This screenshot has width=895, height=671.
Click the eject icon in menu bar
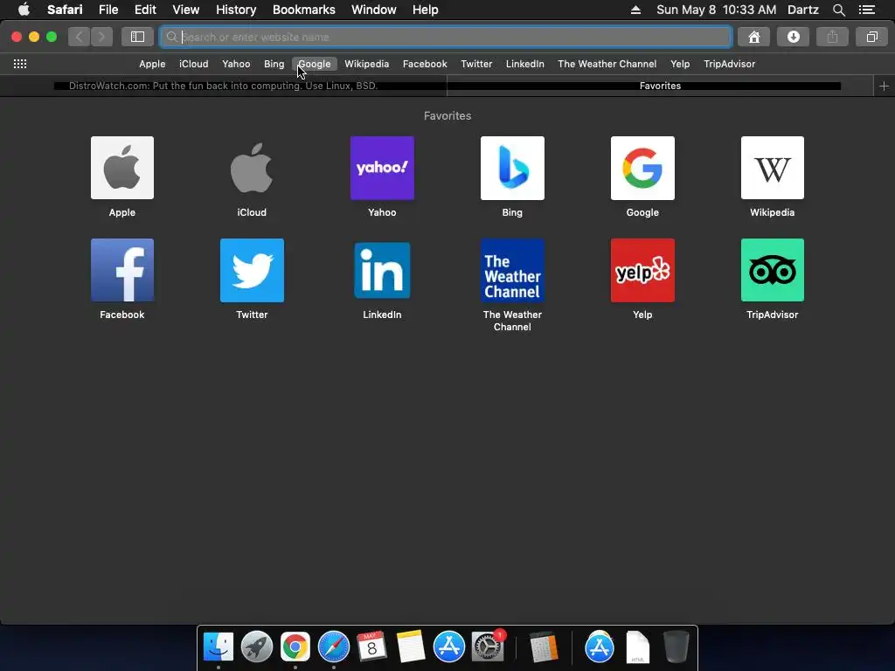click(x=635, y=10)
